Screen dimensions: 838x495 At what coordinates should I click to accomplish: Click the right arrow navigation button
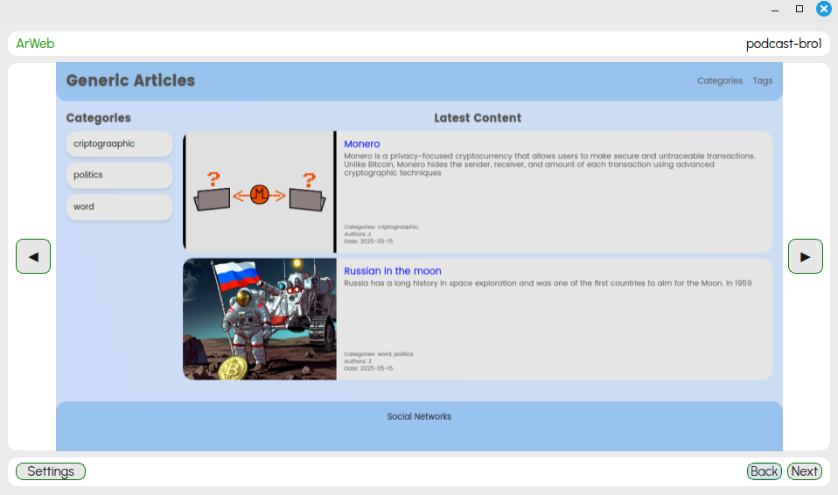[806, 256]
